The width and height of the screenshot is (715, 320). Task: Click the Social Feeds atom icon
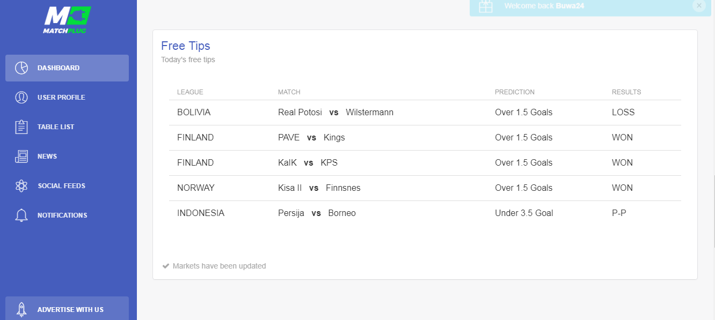[x=21, y=186]
